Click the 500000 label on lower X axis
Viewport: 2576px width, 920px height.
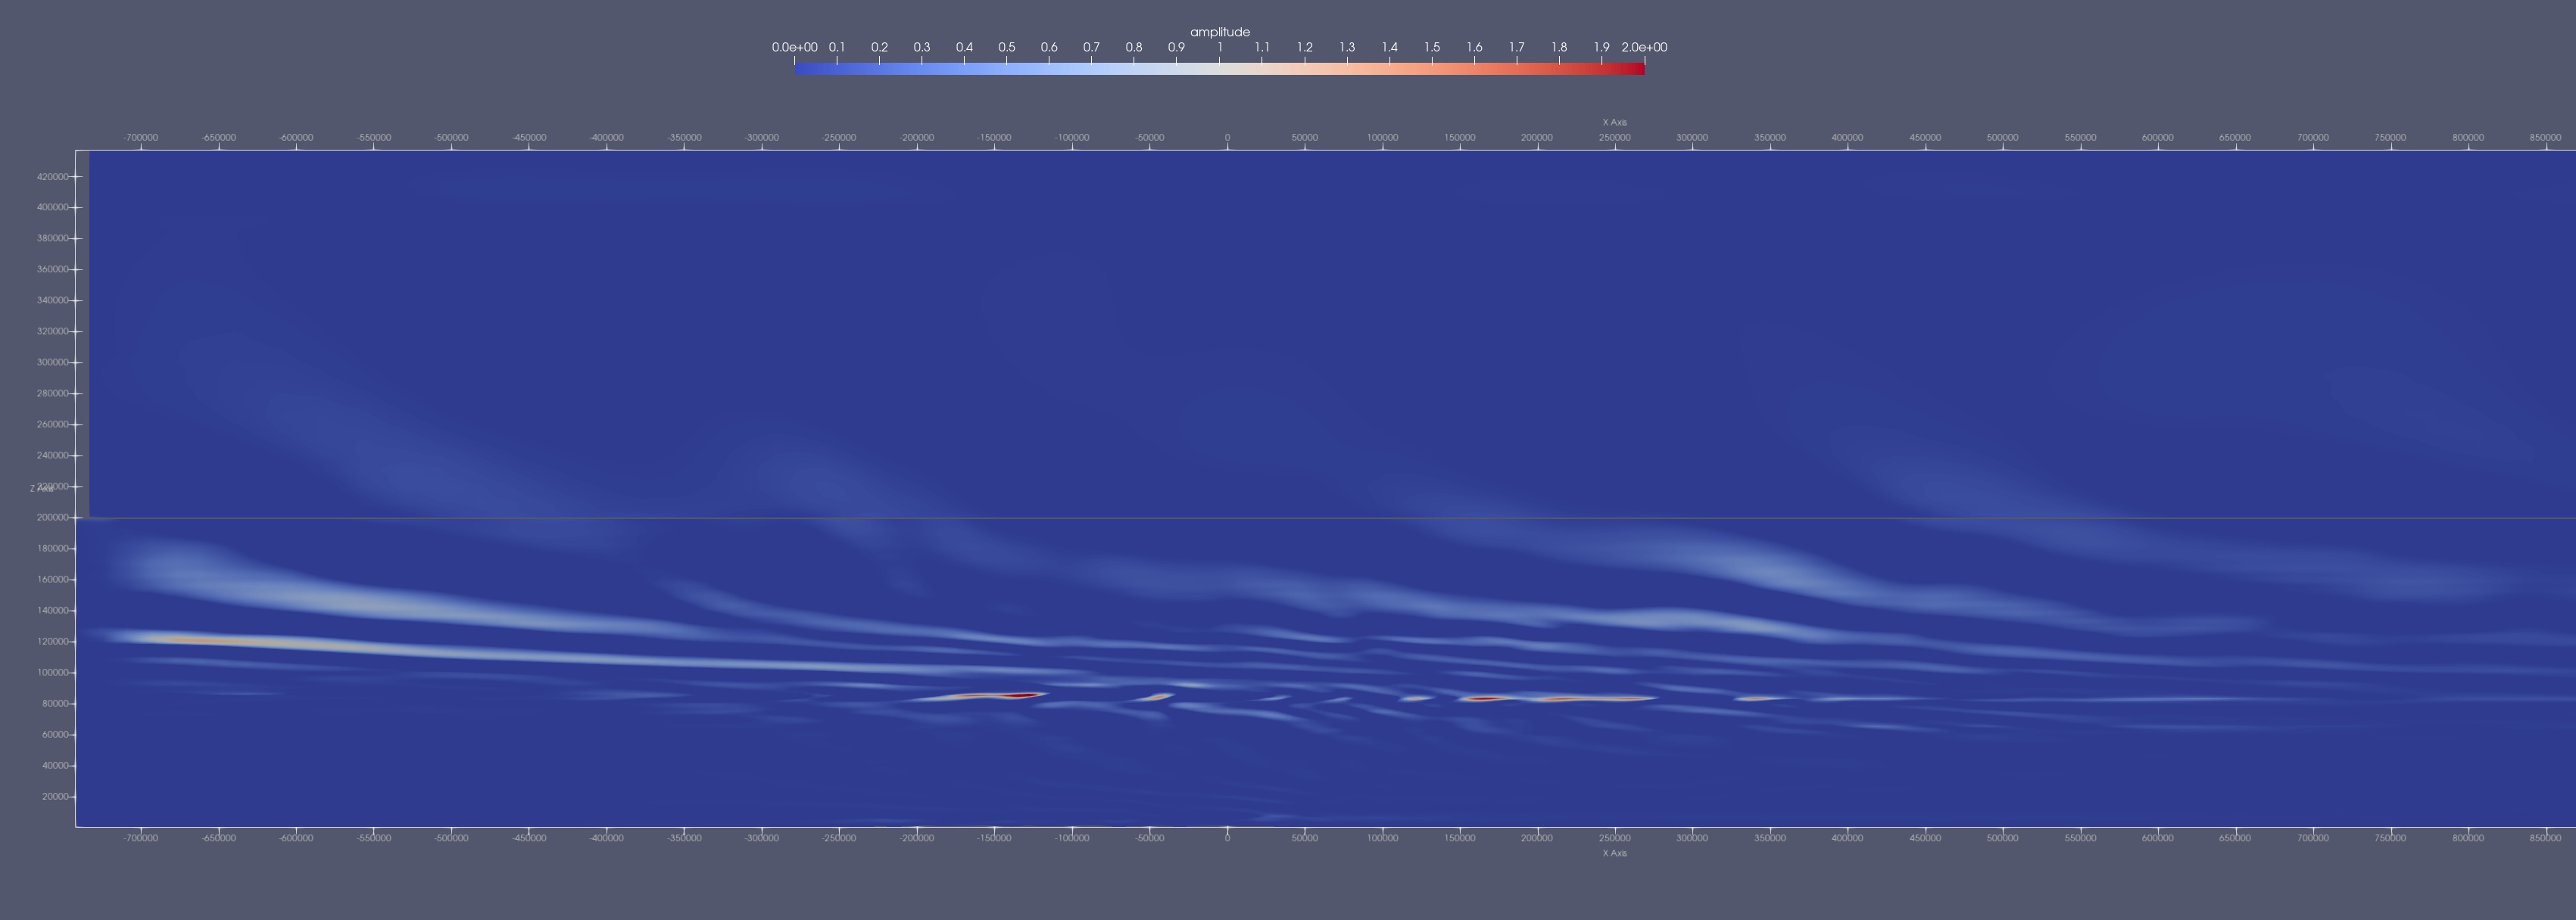(2002, 838)
